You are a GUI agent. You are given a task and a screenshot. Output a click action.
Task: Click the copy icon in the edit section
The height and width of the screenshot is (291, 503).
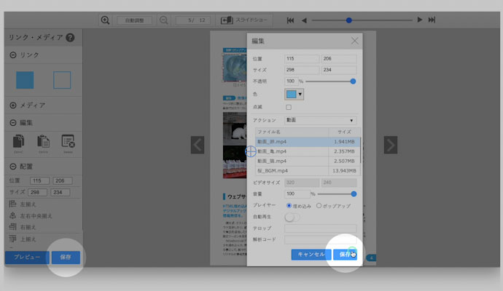coord(20,142)
